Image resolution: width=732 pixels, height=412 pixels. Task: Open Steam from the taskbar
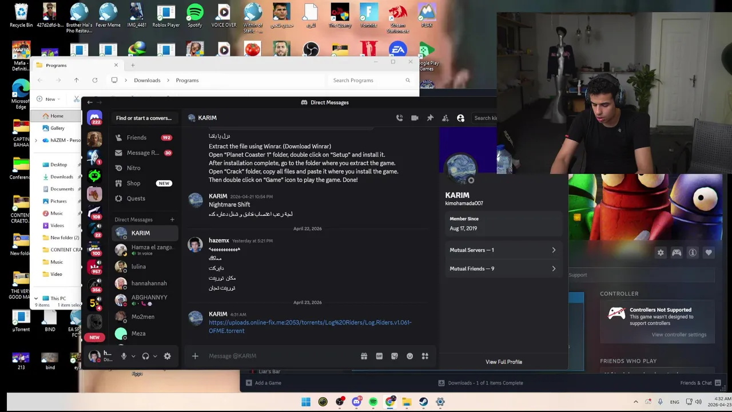[423, 402]
